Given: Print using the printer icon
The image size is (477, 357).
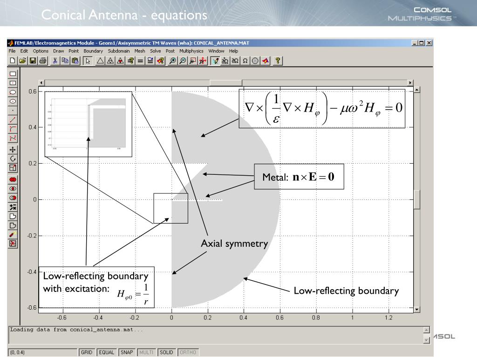Looking at the screenshot, I should point(43,61).
